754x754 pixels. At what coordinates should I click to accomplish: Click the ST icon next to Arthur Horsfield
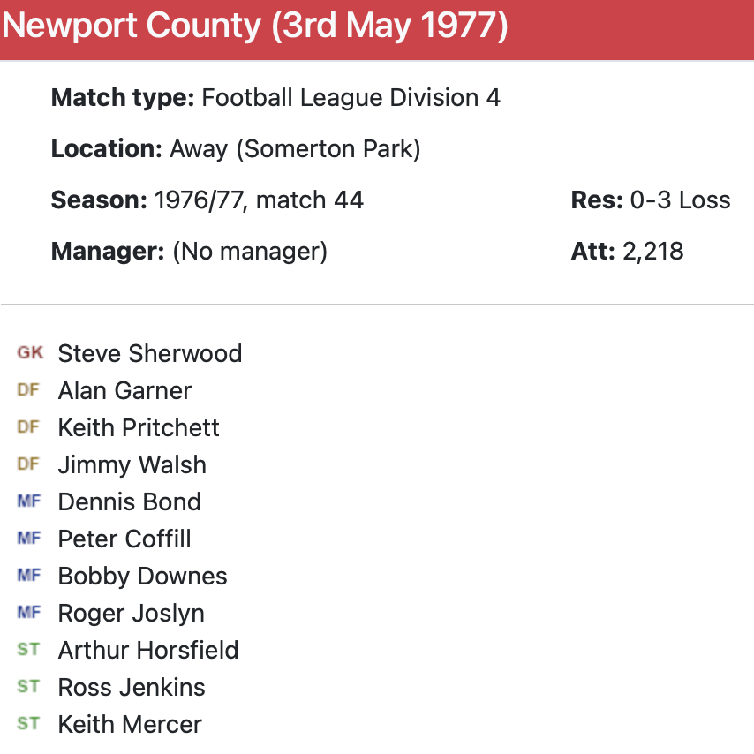point(29,650)
